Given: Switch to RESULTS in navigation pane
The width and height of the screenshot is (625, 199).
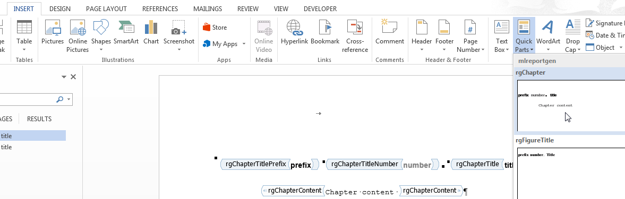Looking at the screenshot, I should tap(39, 119).
